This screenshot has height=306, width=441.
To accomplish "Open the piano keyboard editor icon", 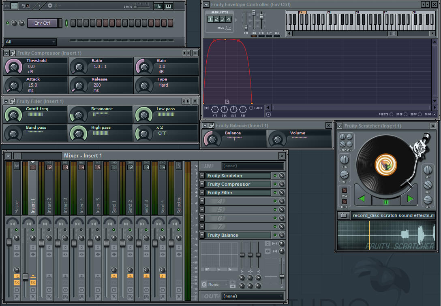I will click(x=168, y=6).
